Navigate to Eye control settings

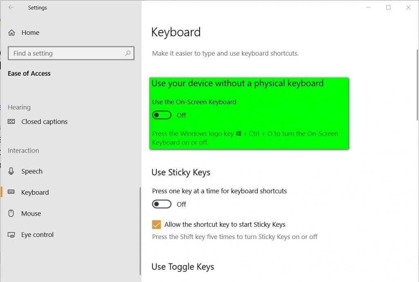coord(37,235)
